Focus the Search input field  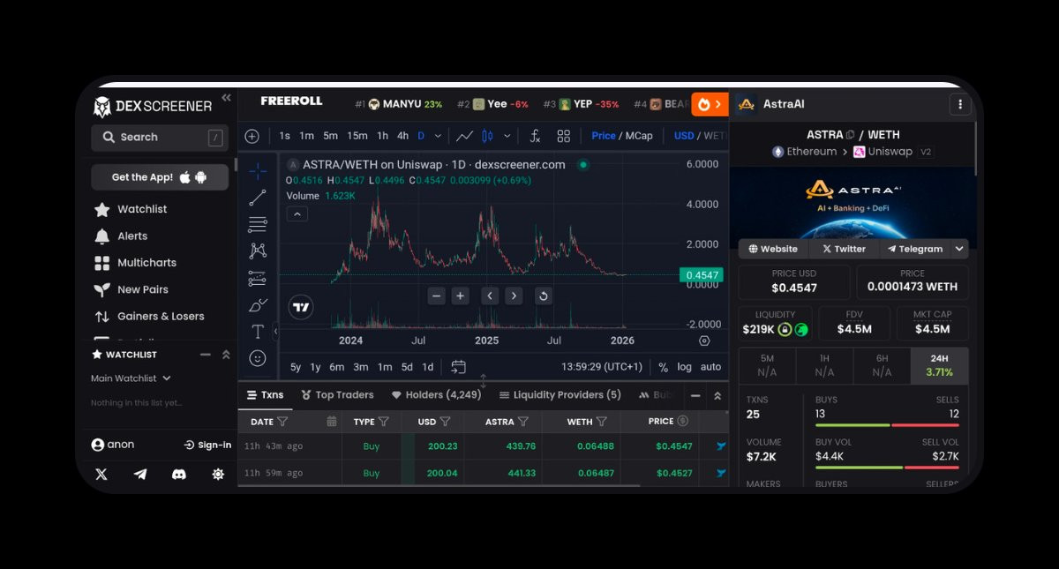coord(160,138)
